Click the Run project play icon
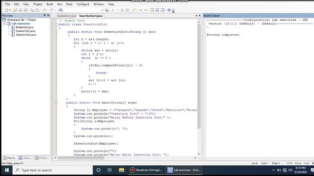 coord(113,10)
